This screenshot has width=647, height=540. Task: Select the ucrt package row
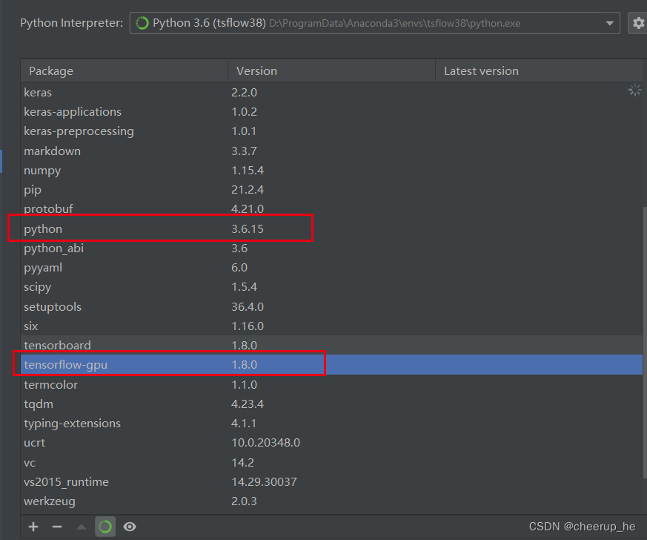[331, 443]
